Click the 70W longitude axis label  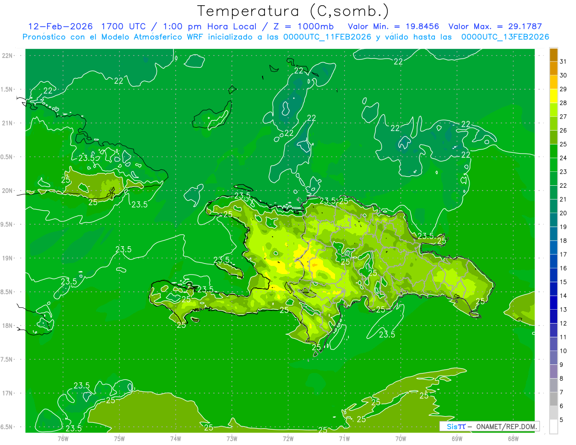tap(400, 438)
